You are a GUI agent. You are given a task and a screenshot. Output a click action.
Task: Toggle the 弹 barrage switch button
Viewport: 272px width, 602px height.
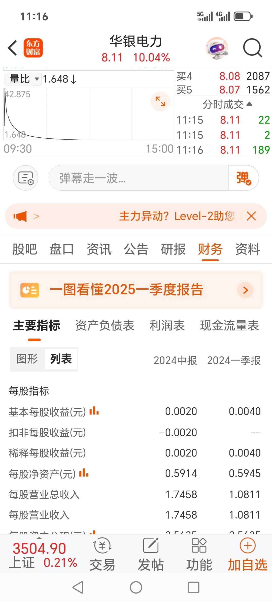click(x=243, y=178)
